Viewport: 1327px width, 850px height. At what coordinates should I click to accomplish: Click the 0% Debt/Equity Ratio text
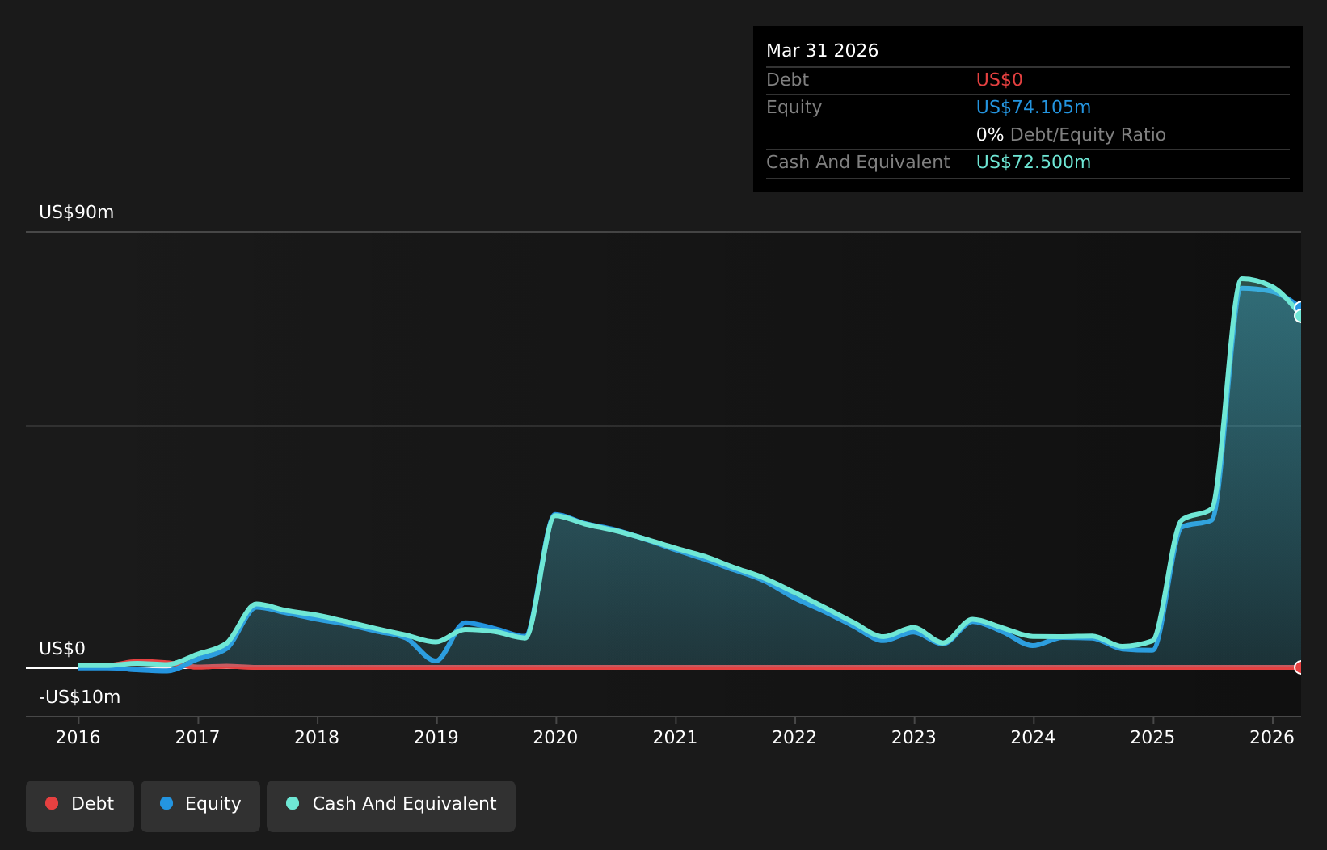pos(1071,135)
